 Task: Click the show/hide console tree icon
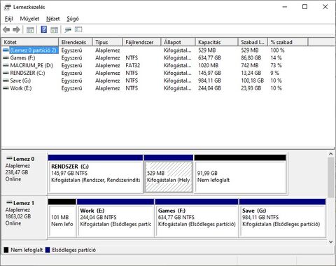pyautogui.click(x=30, y=30)
